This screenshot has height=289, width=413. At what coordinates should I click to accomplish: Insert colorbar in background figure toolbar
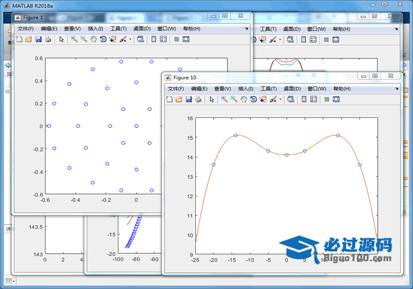[x=303, y=39]
